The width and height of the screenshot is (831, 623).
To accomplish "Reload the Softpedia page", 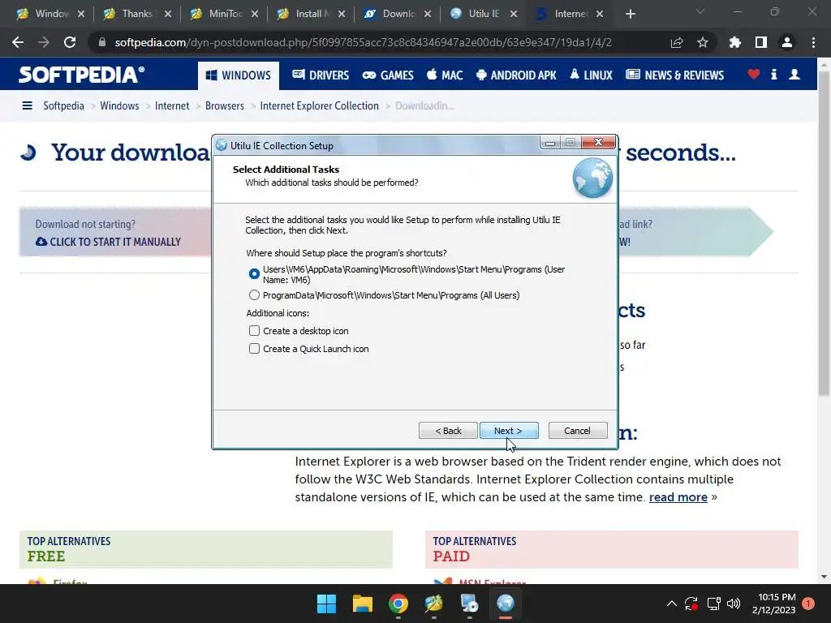I will click(x=70, y=42).
